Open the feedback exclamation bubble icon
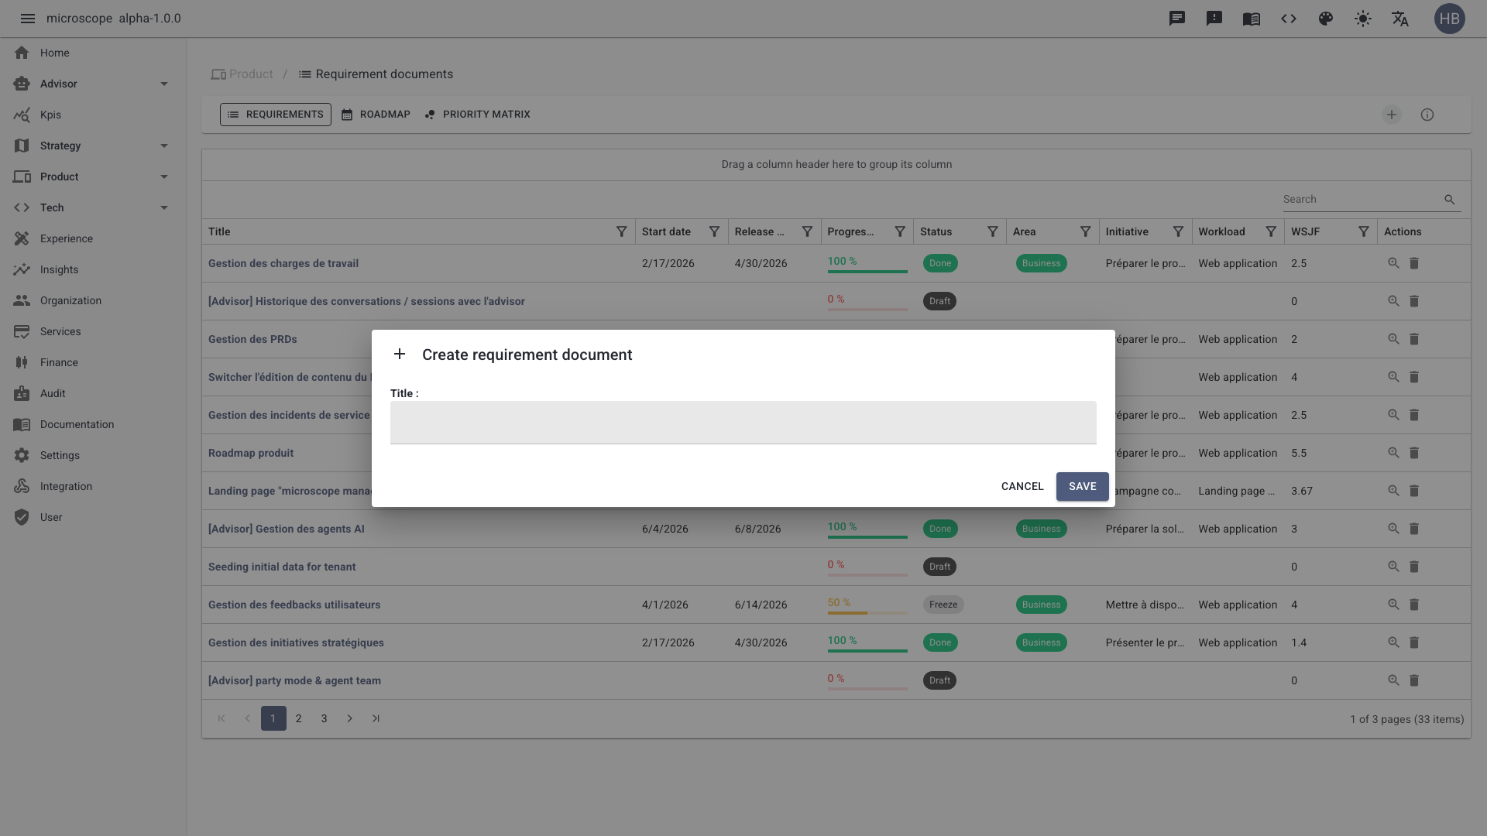This screenshot has height=836, width=1487. [x=1214, y=19]
